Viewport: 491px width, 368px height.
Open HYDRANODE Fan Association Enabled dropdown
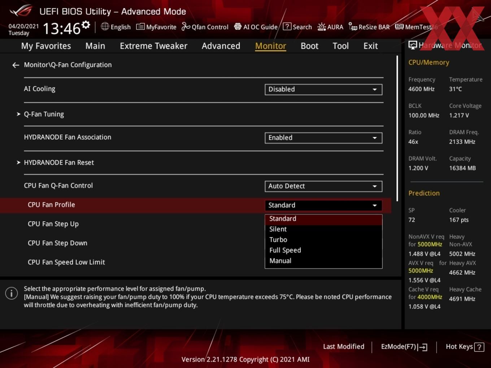pyautogui.click(x=323, y=138)
